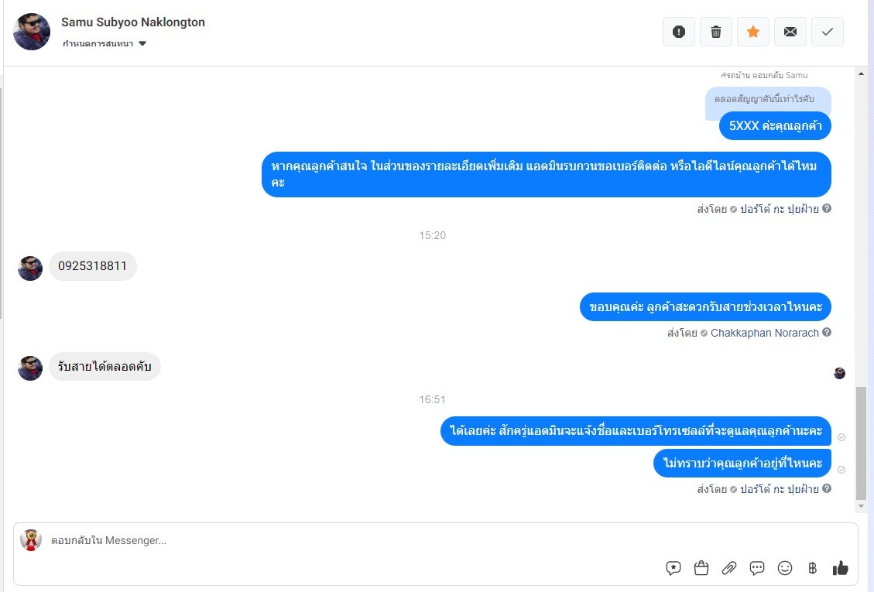Expand the กำหนดการสนทนา dropdown arrow

pyautogui.click(x=142, y=43)
